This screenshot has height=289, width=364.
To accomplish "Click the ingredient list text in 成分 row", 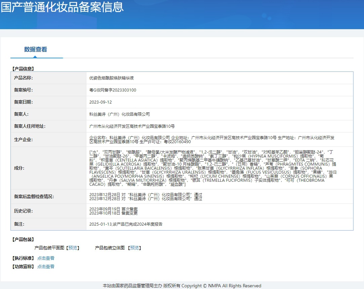I will (x=213, y=168).
